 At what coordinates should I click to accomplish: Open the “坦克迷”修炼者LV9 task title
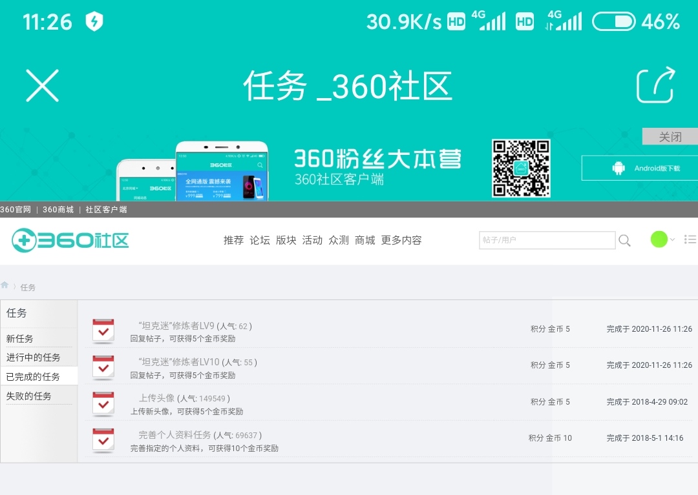176,326
